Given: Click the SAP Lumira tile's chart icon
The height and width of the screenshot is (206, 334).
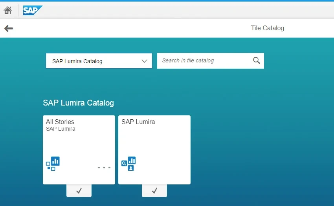Looking at the screenshot, I should coord(128,164).
